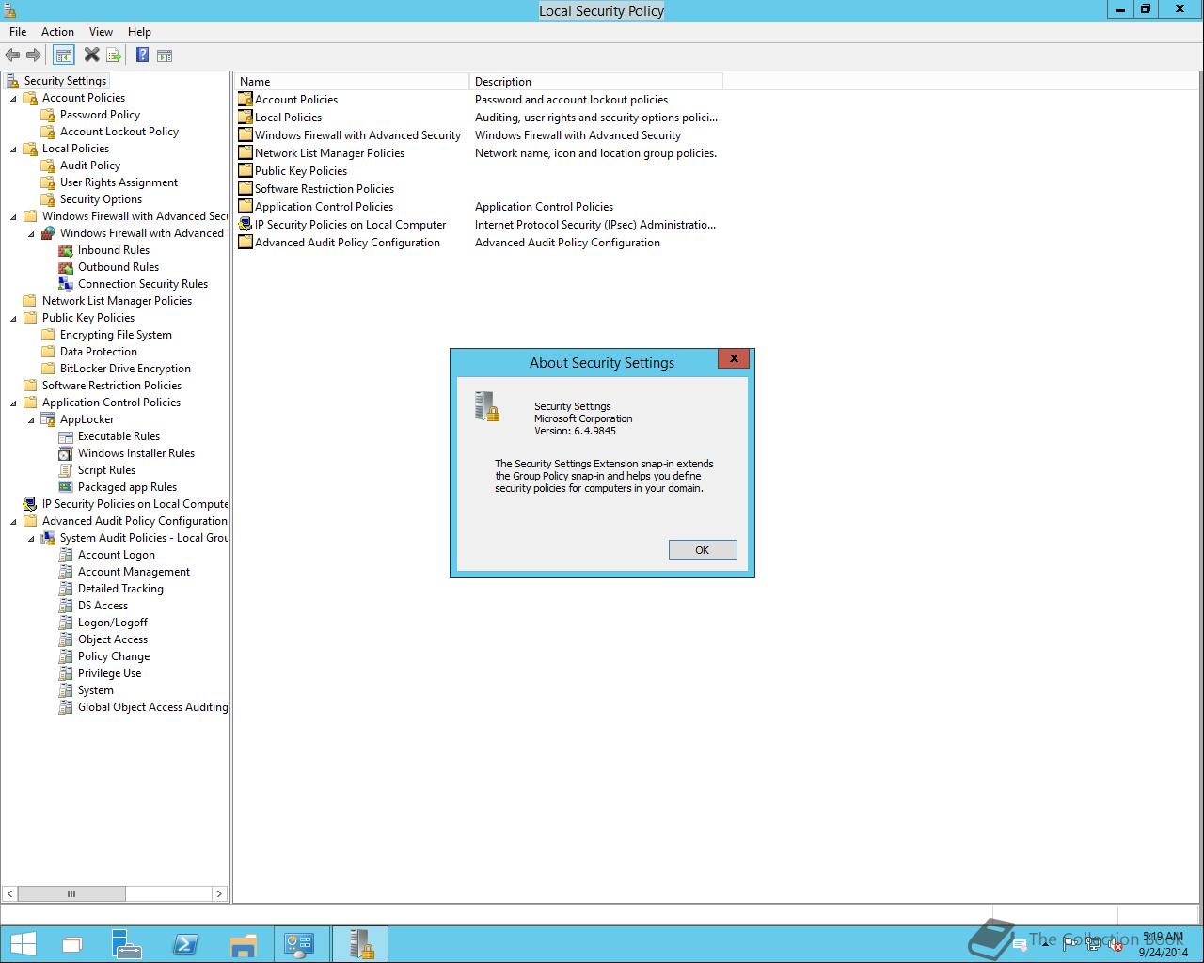Image resolution: width=1204 pixels, height=963 pixels.
Task: Click Account Policies folder icon in list
Action: pos(246,99)
